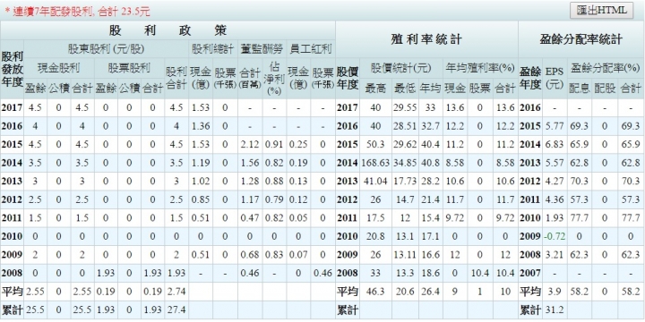Click the 配股 column header

[605, 88]
